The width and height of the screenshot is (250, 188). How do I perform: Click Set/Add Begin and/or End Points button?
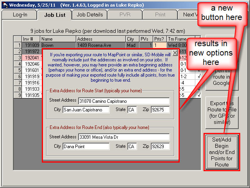(x=221, y=152)
